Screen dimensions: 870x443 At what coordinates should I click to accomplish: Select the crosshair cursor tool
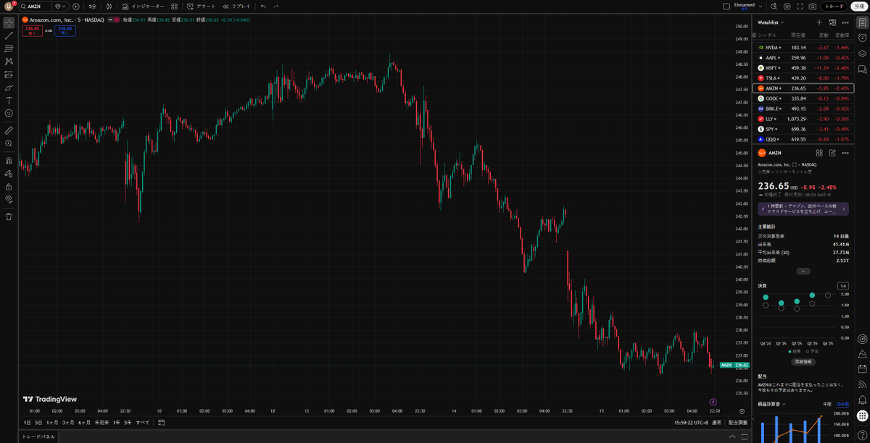click(x=9, y=22)
